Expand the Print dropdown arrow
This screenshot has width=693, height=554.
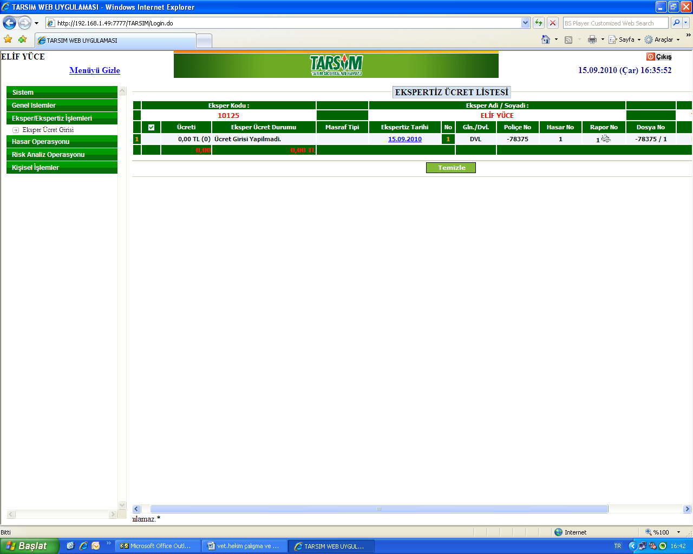coord(603,39)
